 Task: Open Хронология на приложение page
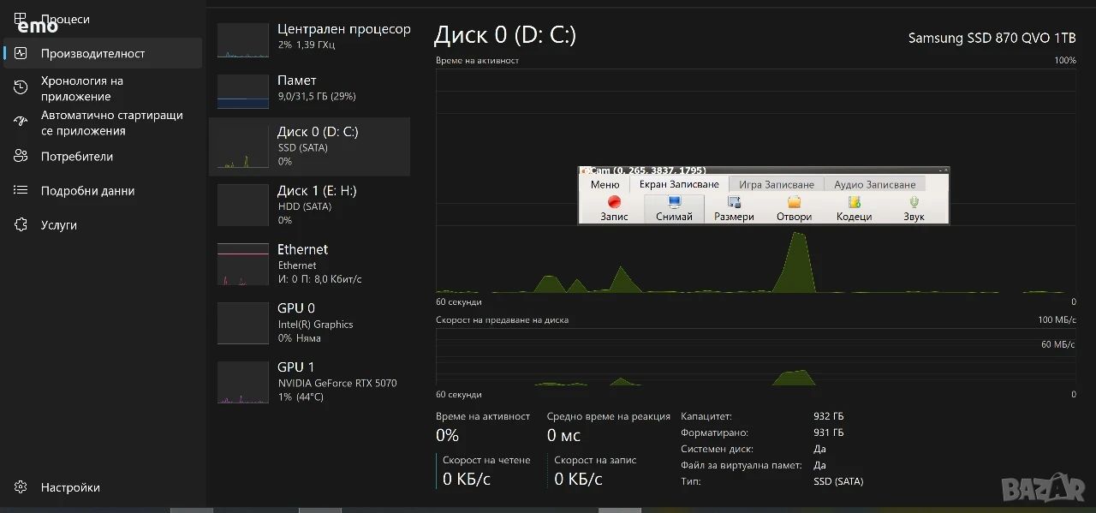coord(103,88)
